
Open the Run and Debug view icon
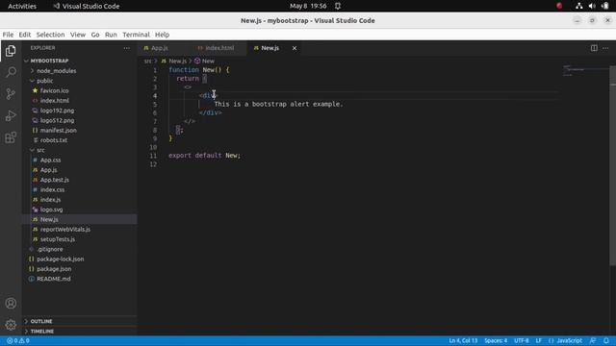coord(11,115)
